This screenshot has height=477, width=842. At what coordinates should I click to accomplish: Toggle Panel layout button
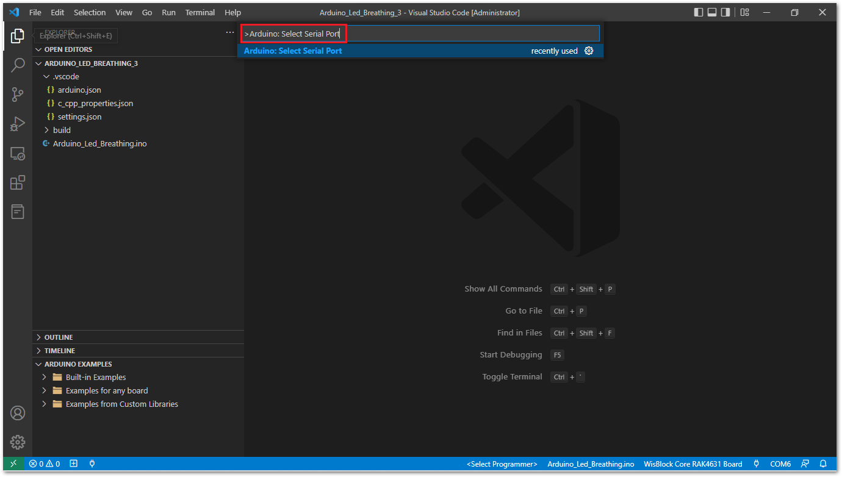pos(712,12)
